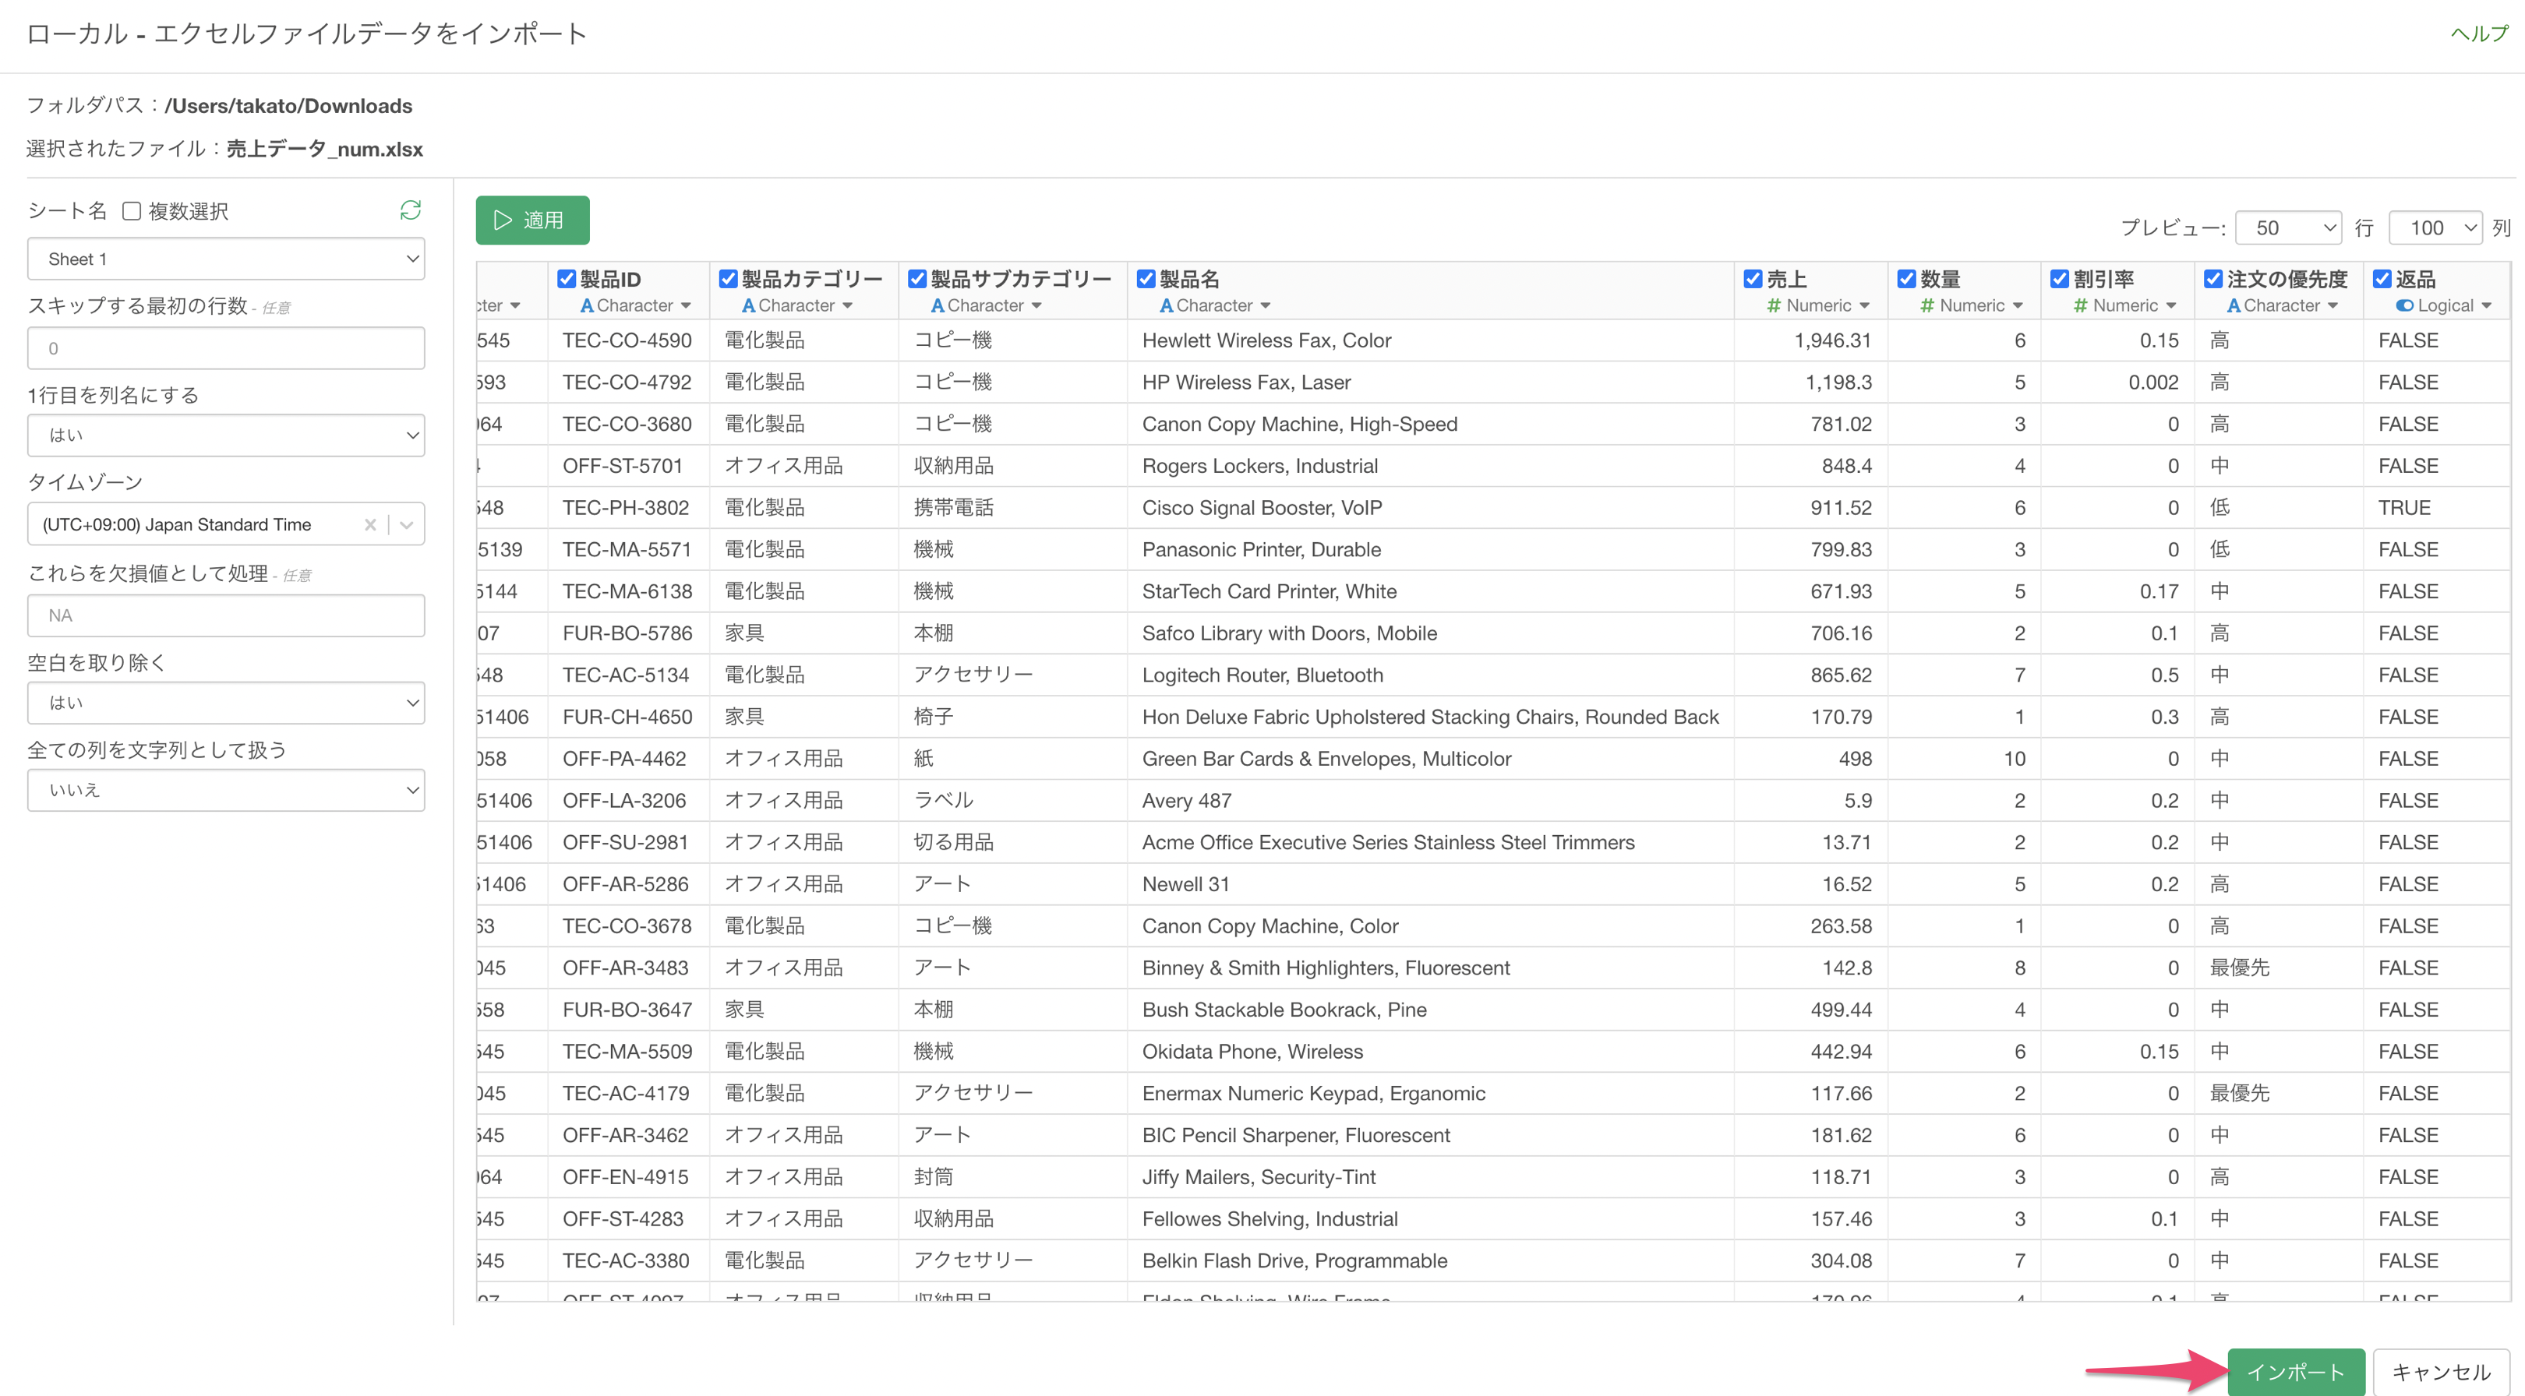Screen dimensions: 2525x1396
Task: Change data type of 返品 column
Action: click(2444, 305)
